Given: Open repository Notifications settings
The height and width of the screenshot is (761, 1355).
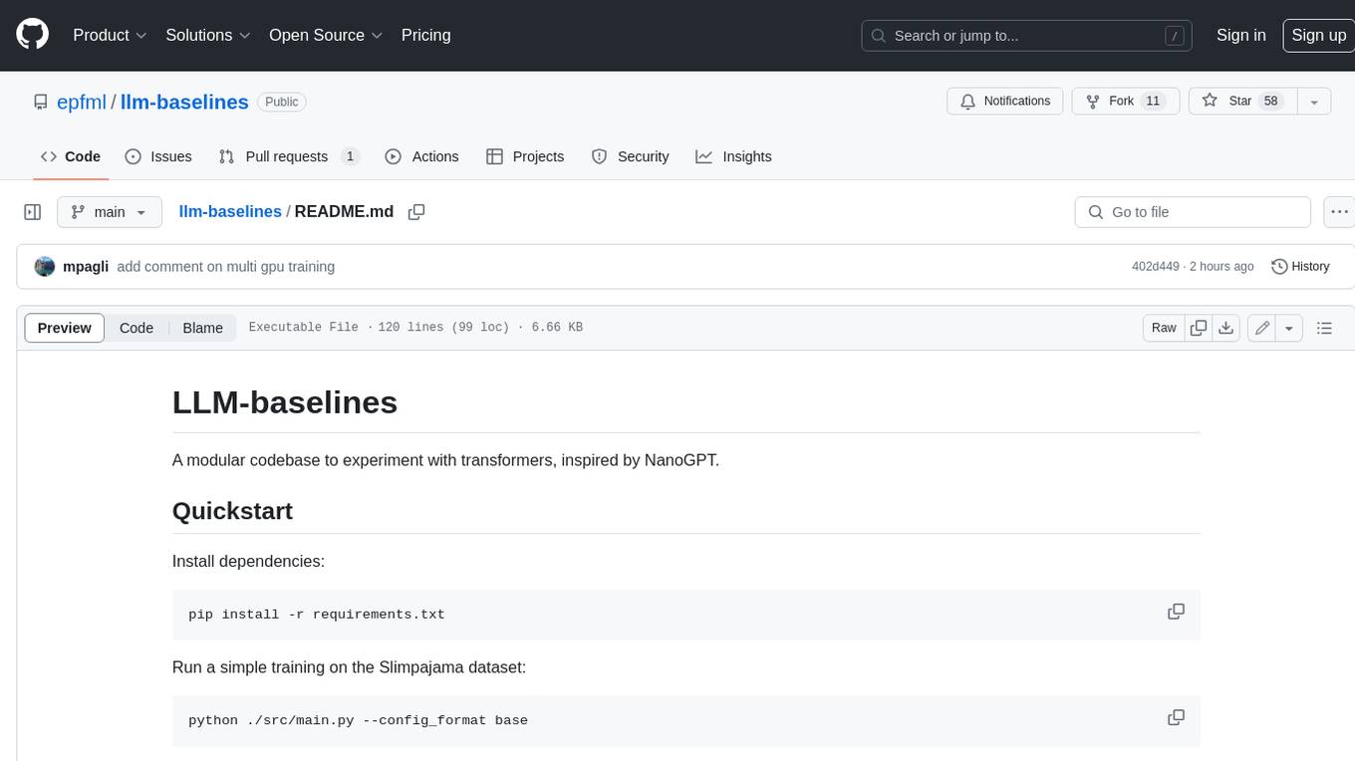Looking at the screenshot, I should point(1004,102).
